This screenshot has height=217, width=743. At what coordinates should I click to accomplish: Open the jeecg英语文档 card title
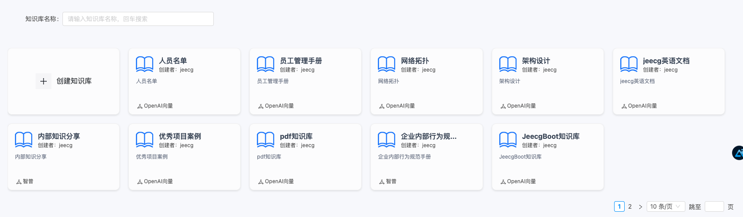click(666, 61)
